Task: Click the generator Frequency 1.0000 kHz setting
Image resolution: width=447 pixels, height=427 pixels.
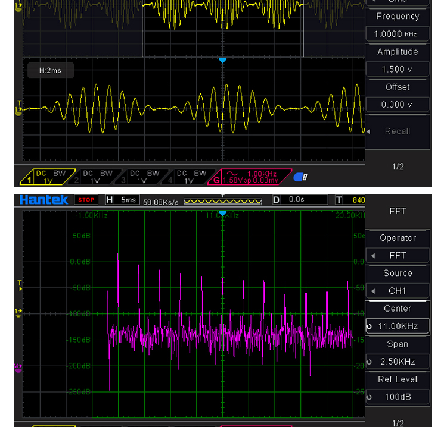Action: click(x=398, y=34)
